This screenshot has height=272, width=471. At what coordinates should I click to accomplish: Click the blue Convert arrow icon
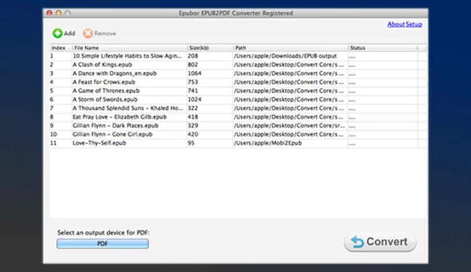pos(357,242)
